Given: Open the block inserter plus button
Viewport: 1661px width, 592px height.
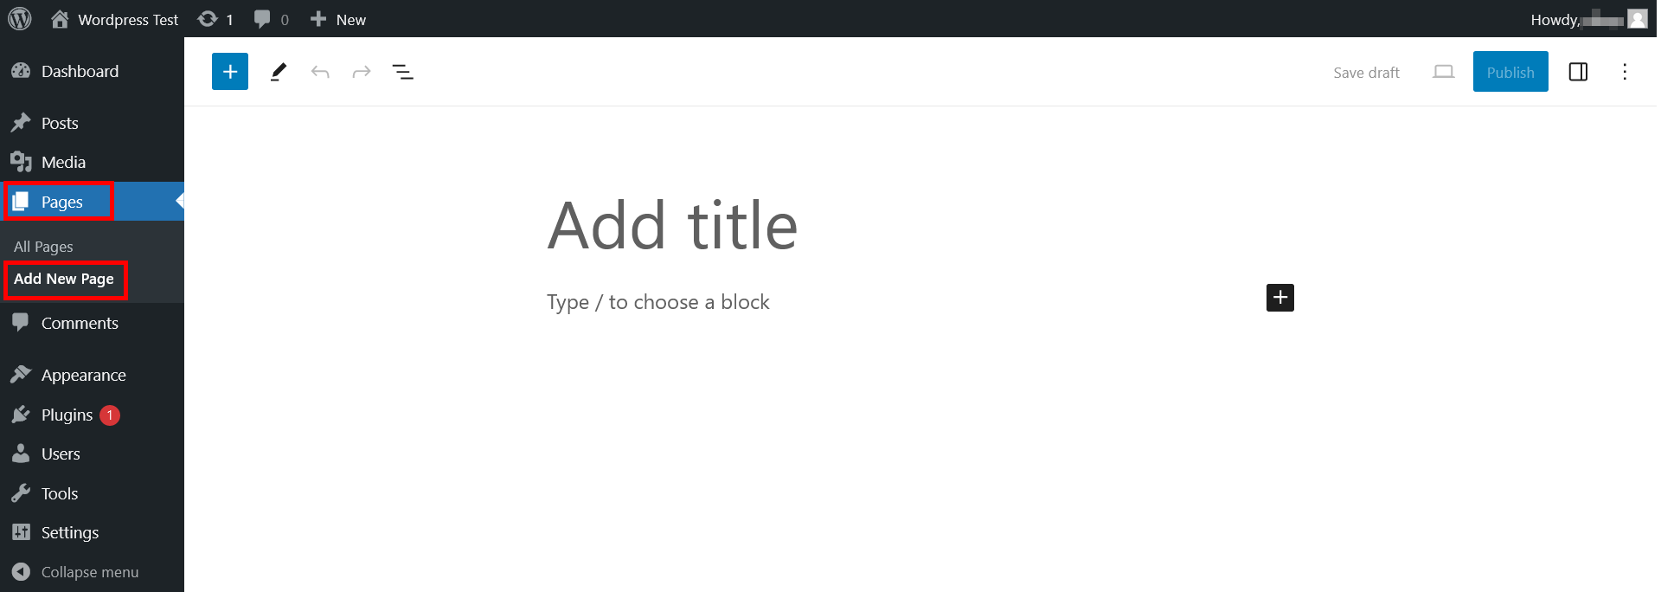Looking at the screenshot, I should pos(230,72).
